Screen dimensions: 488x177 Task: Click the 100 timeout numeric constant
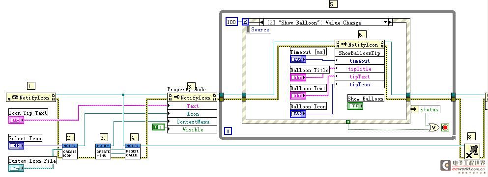pyautogui.click(x=231, y=22)
